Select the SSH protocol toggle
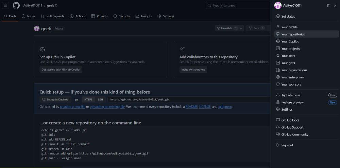 click(x=100, y=99)
